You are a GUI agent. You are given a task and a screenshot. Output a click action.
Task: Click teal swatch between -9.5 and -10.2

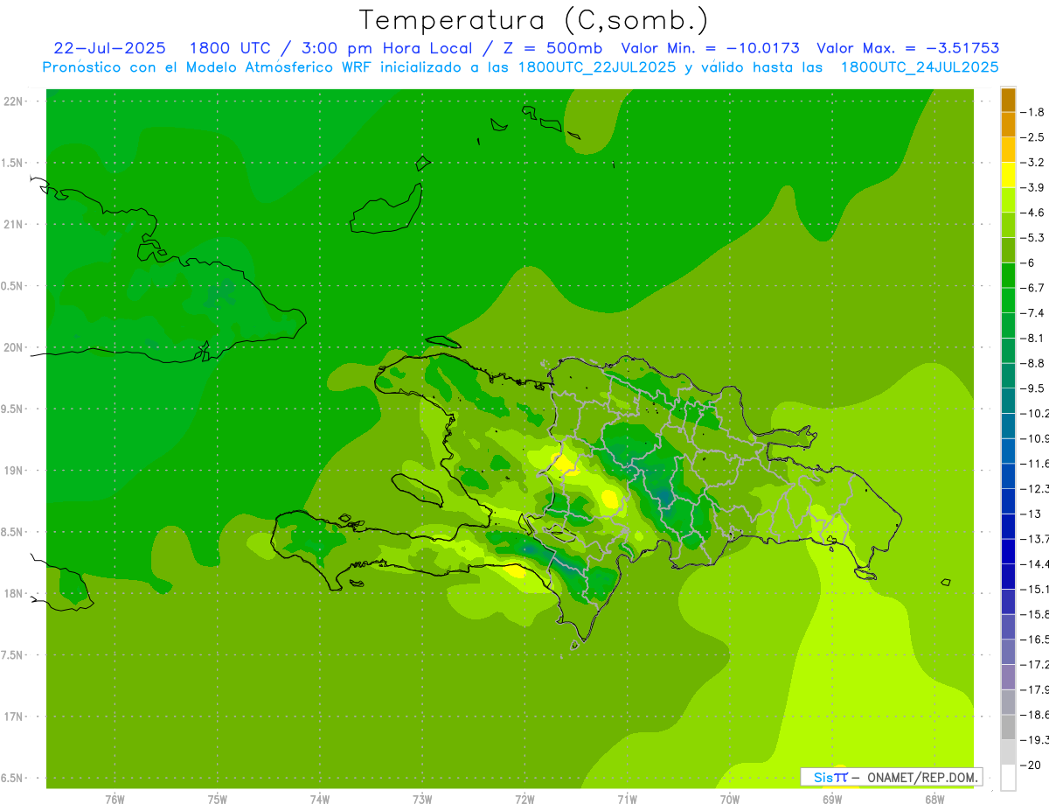[1008, 401]
